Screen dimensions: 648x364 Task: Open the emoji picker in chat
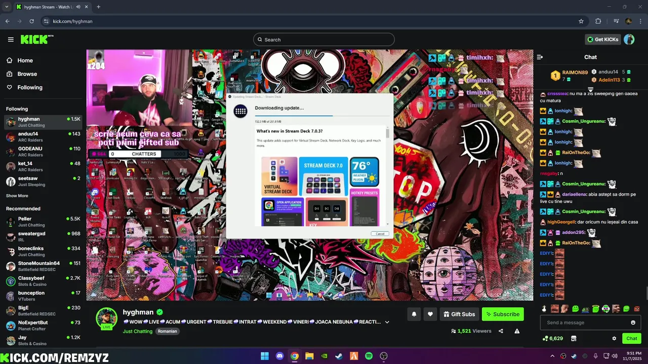pos(633,323)
